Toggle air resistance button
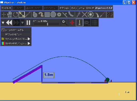137x101 pixels. click(87, 23)
